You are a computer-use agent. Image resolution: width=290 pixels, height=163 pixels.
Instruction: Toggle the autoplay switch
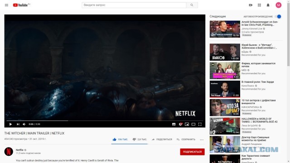pos(278,16)
